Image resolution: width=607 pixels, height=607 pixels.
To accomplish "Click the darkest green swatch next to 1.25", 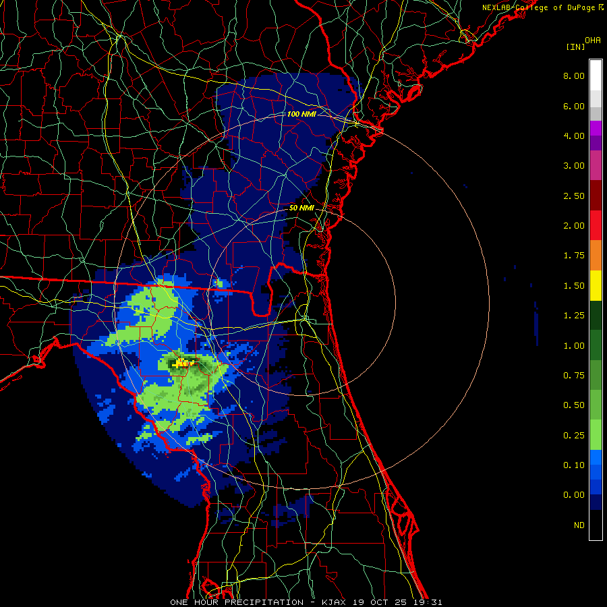I will point(596,315).
